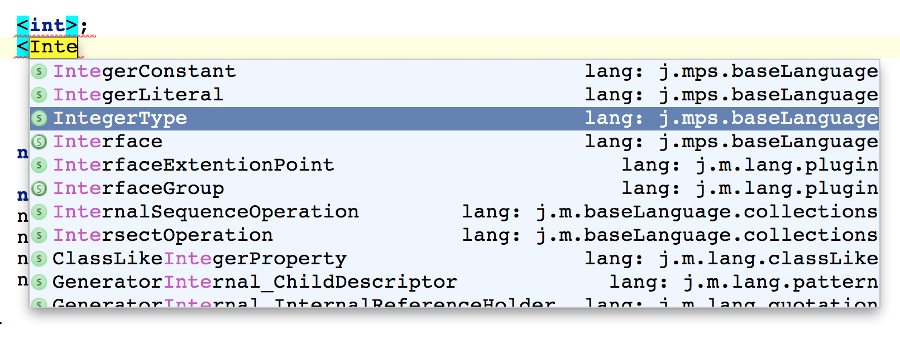Screen dimensions: 900x339
Task: Click the Interface entry's concept icon
Action: [x=39, y=142]
